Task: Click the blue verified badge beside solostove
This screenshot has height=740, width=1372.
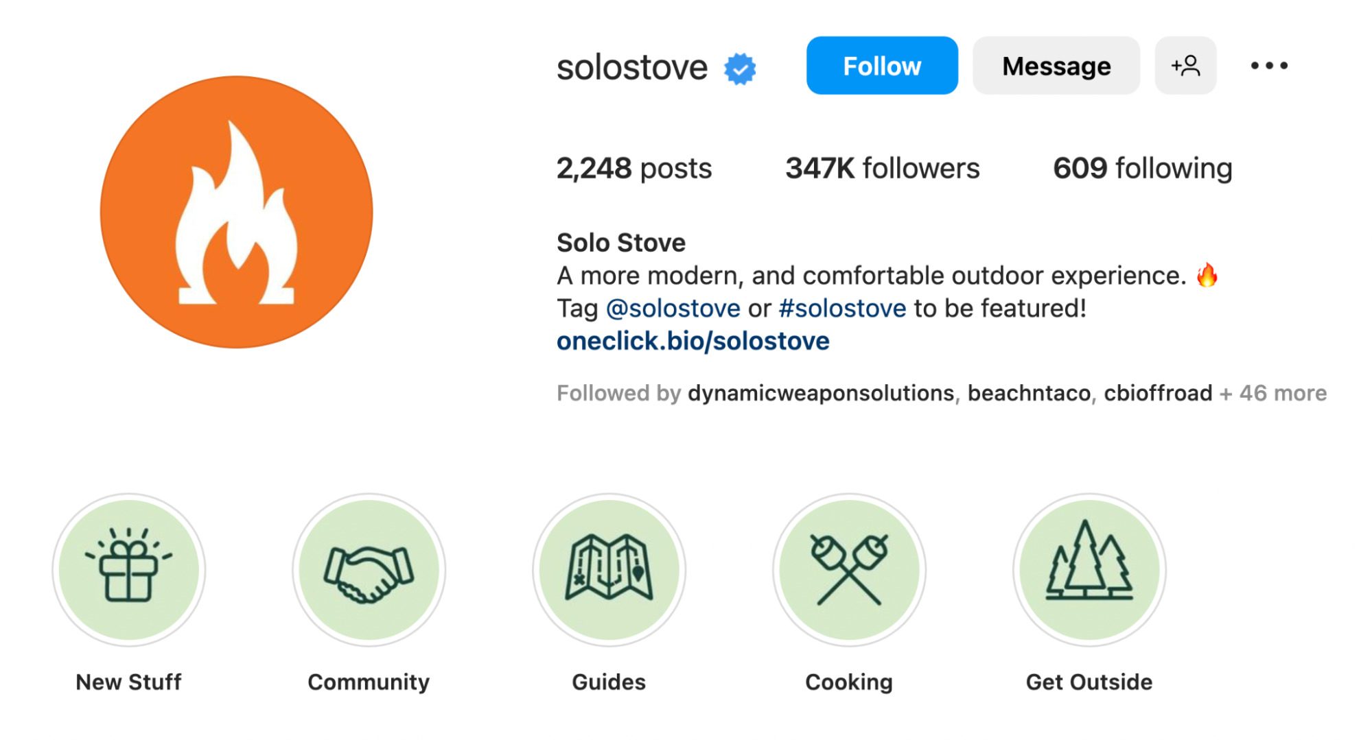Action: coord(739,67)
